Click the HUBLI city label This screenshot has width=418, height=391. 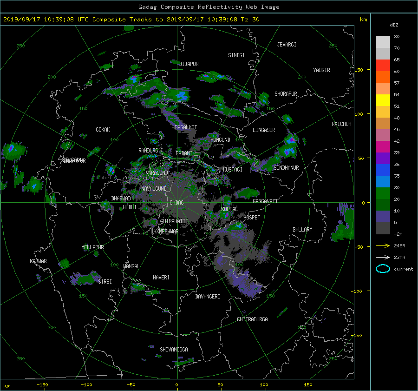[129, 207]
